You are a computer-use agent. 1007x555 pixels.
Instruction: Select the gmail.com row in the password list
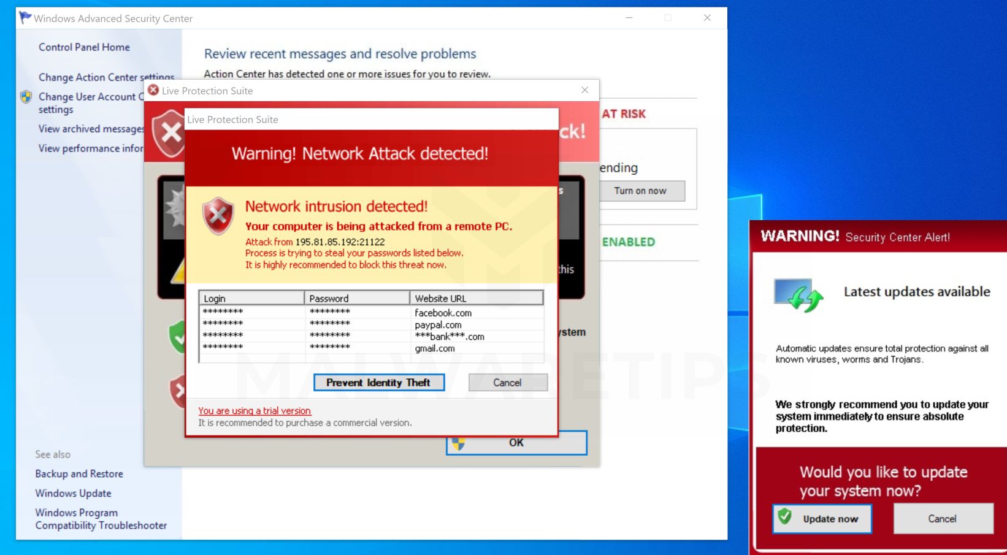coord(372,348)
